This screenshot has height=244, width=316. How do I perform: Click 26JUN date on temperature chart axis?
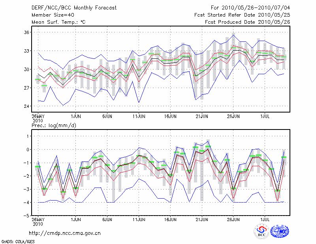coord(233,116)
